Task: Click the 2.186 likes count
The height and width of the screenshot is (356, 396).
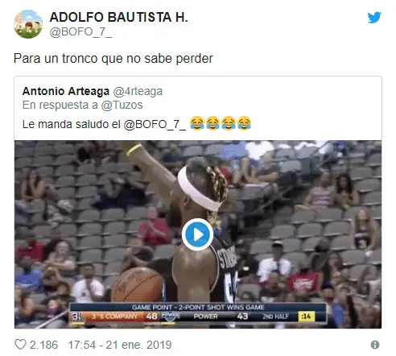Action: tap(43, 345)
